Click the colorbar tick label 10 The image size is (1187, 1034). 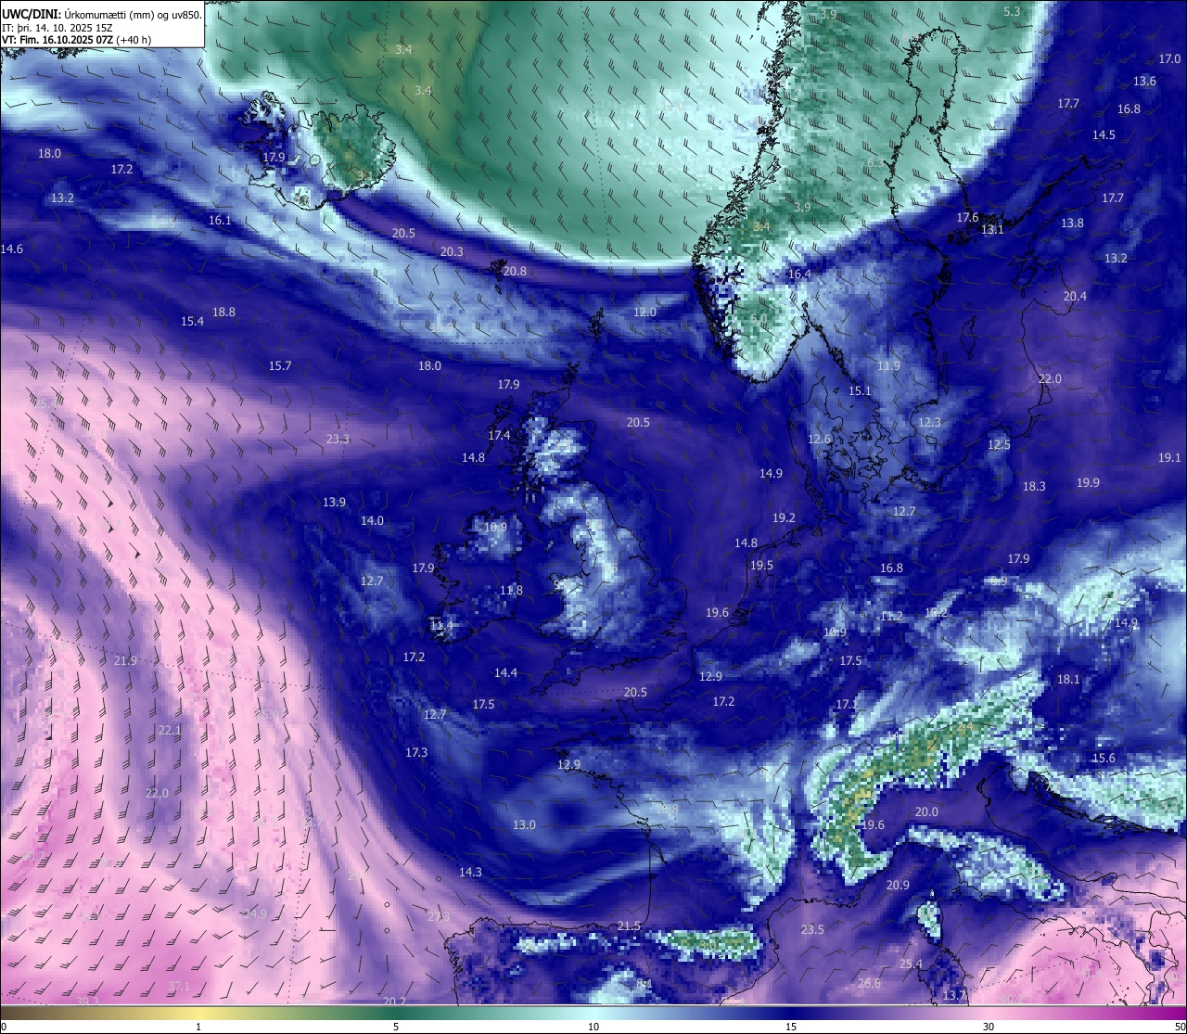pyautogui.click(x=593, y=1027)
